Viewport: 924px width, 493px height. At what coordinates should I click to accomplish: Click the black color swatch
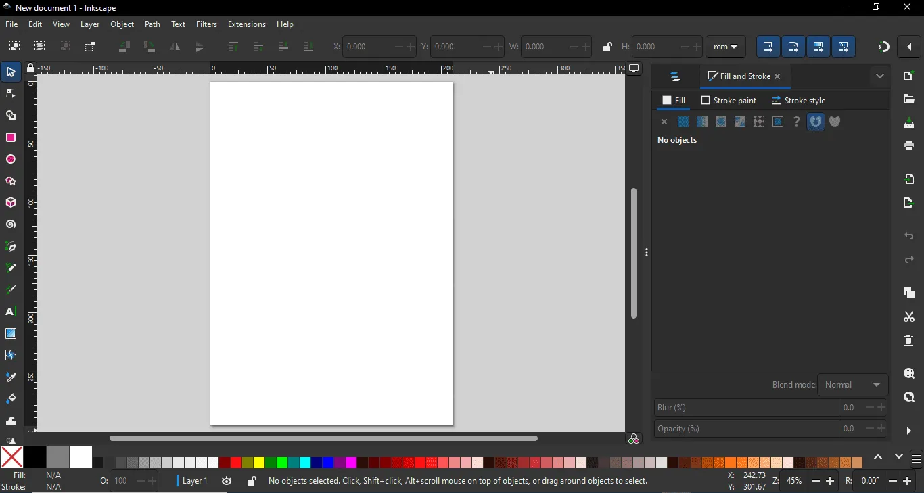point(34,457)
